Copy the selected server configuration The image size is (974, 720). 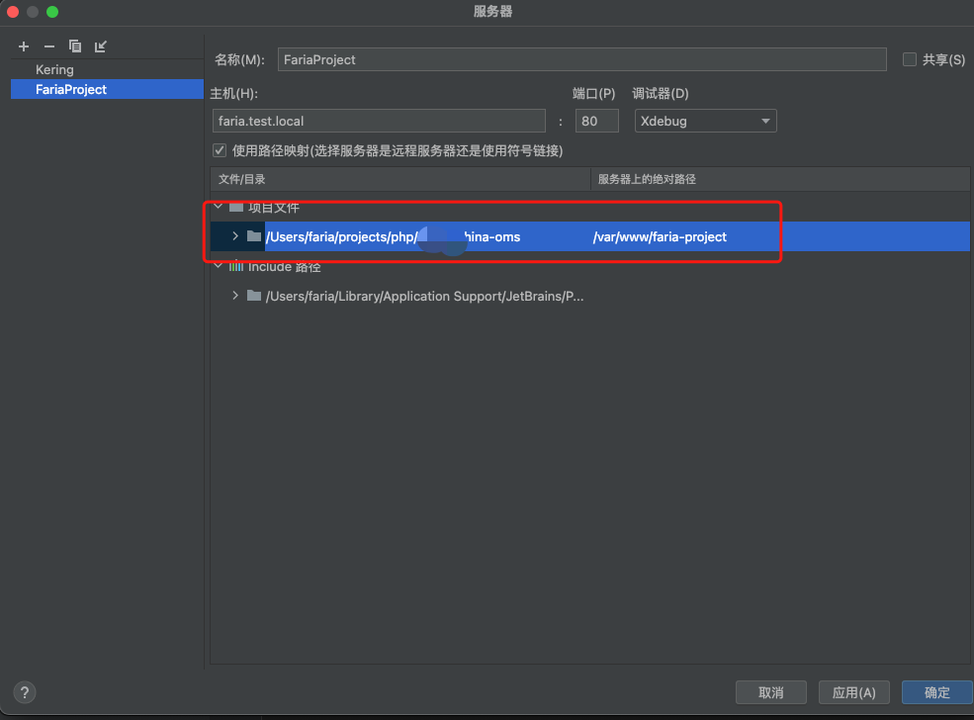(x=74, y=46)
